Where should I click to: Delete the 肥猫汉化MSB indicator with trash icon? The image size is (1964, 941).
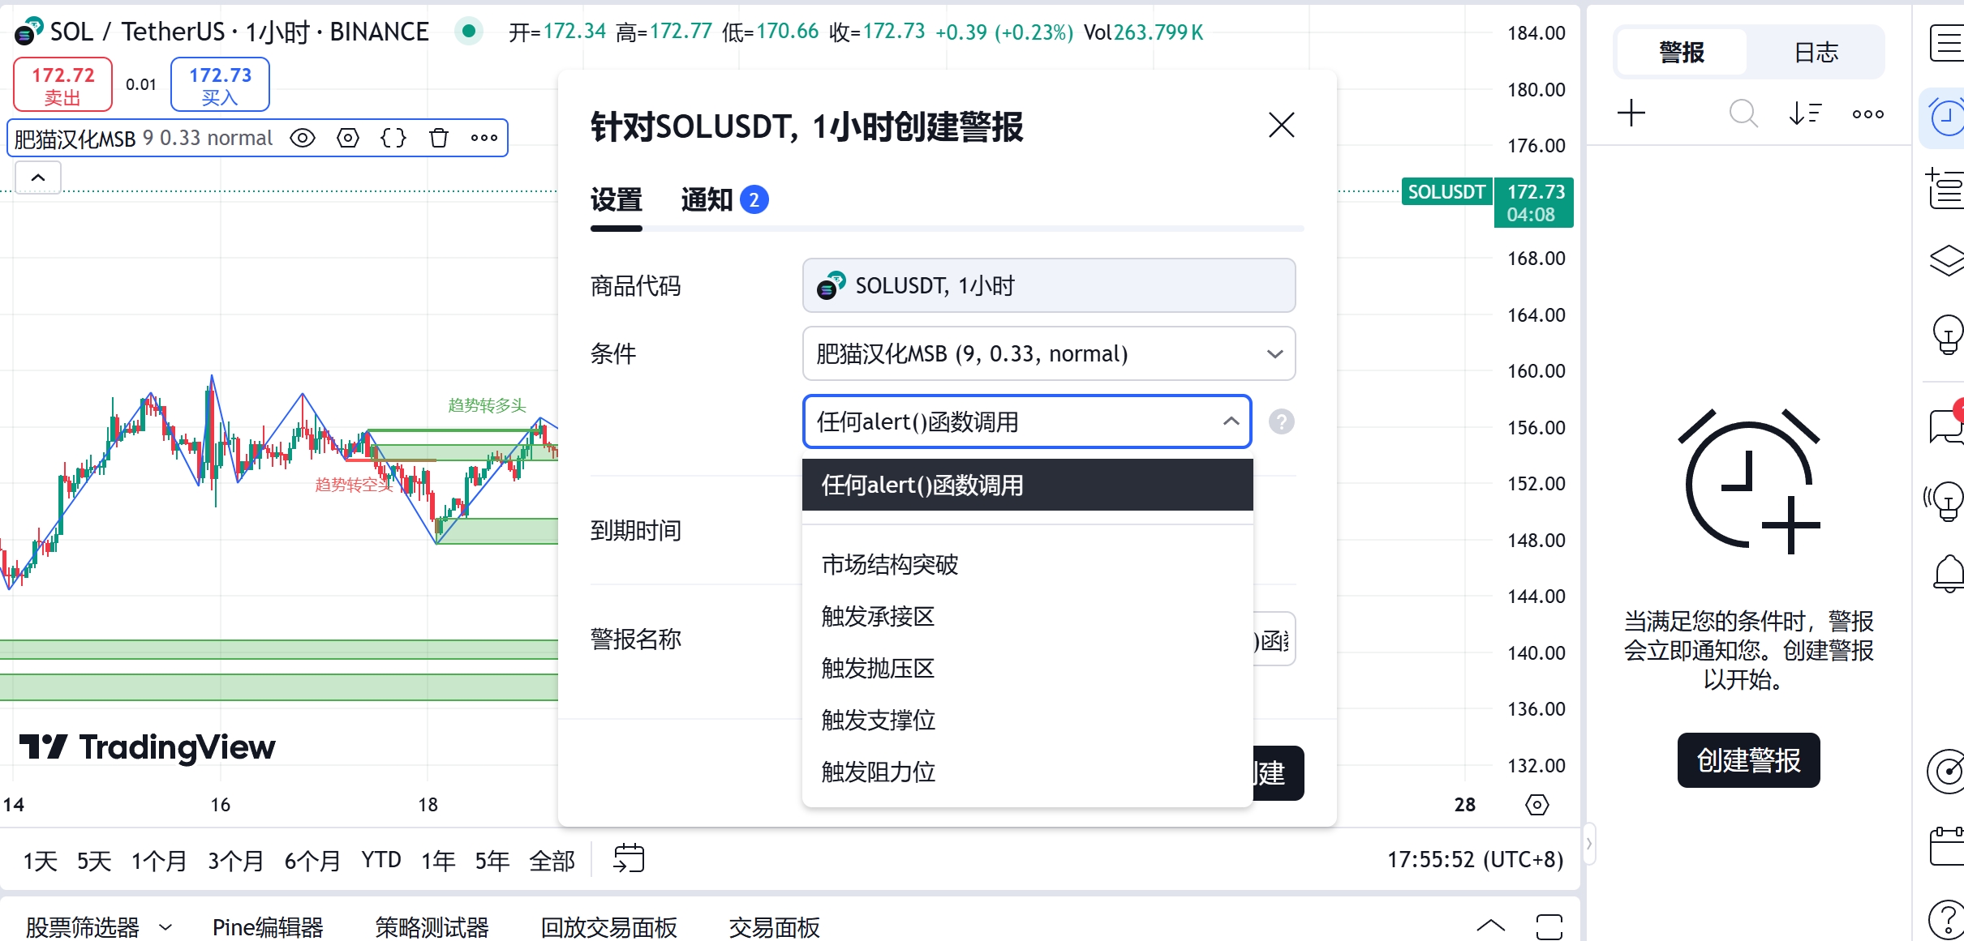(439, 138)
